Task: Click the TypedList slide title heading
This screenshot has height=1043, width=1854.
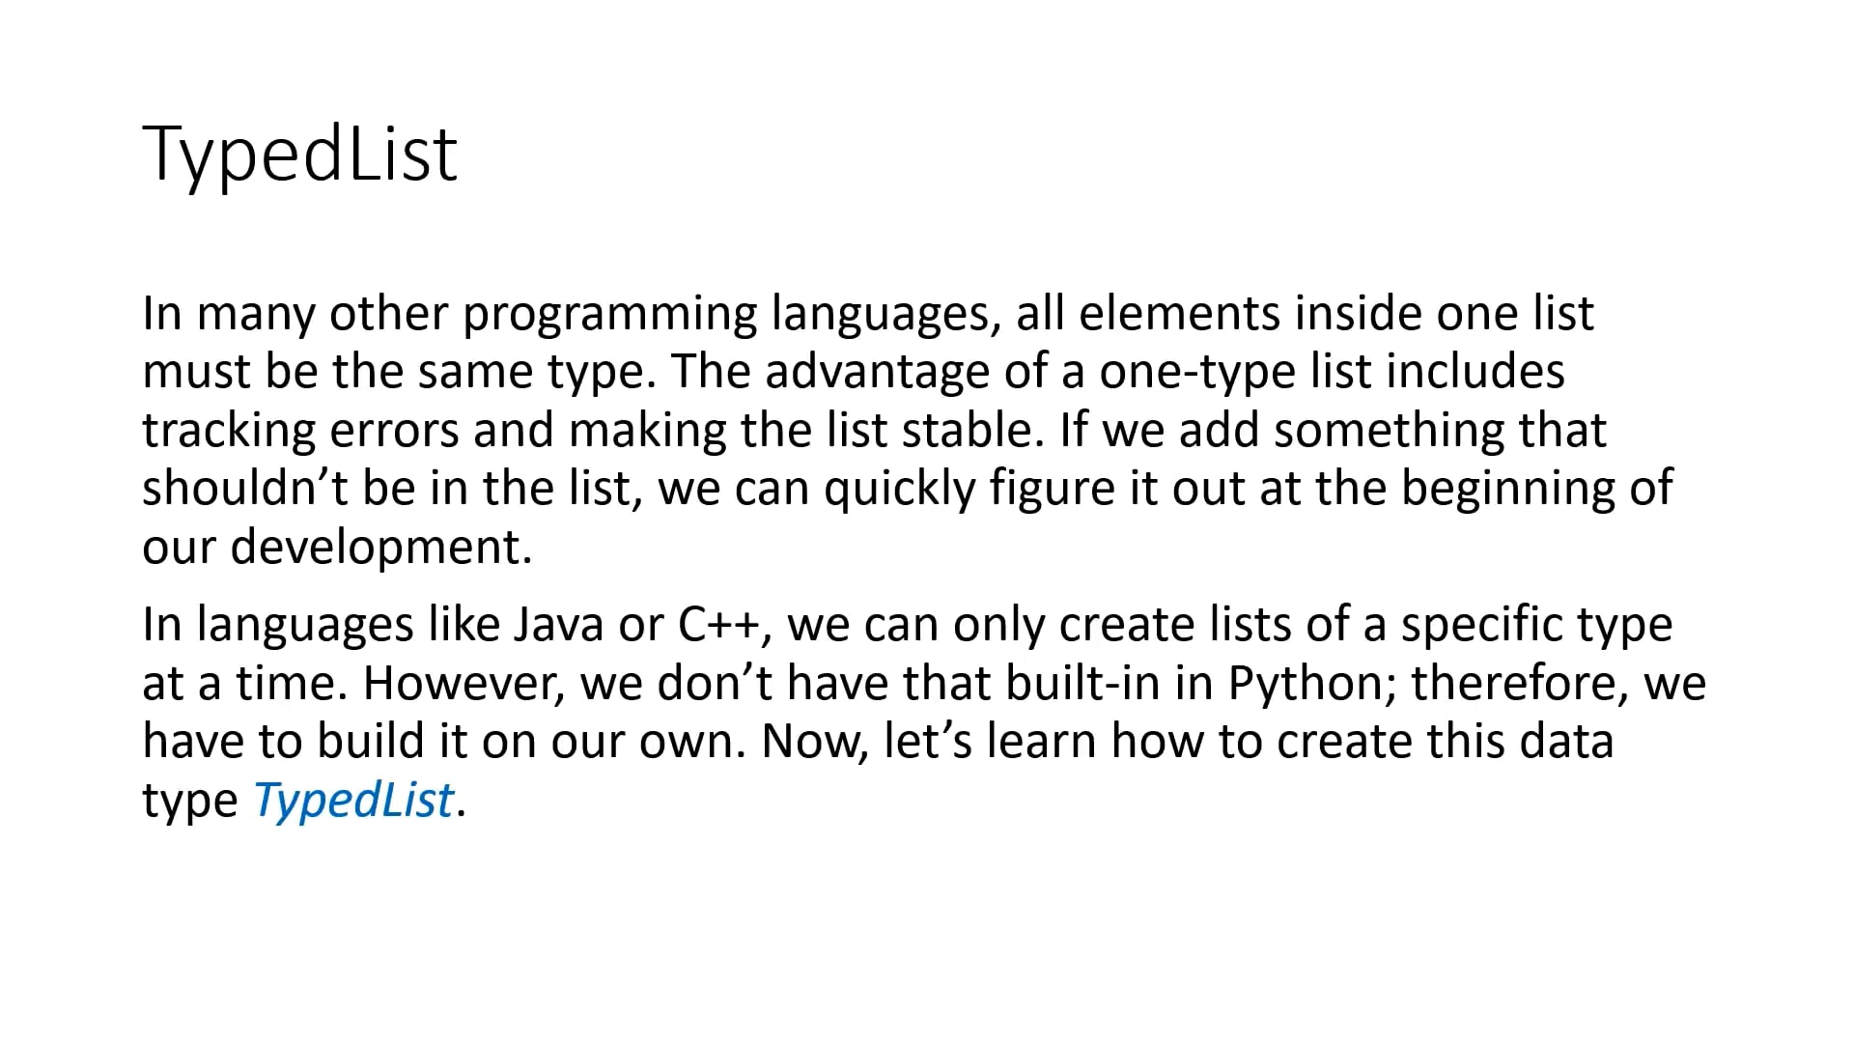Action: coord(299,155)
